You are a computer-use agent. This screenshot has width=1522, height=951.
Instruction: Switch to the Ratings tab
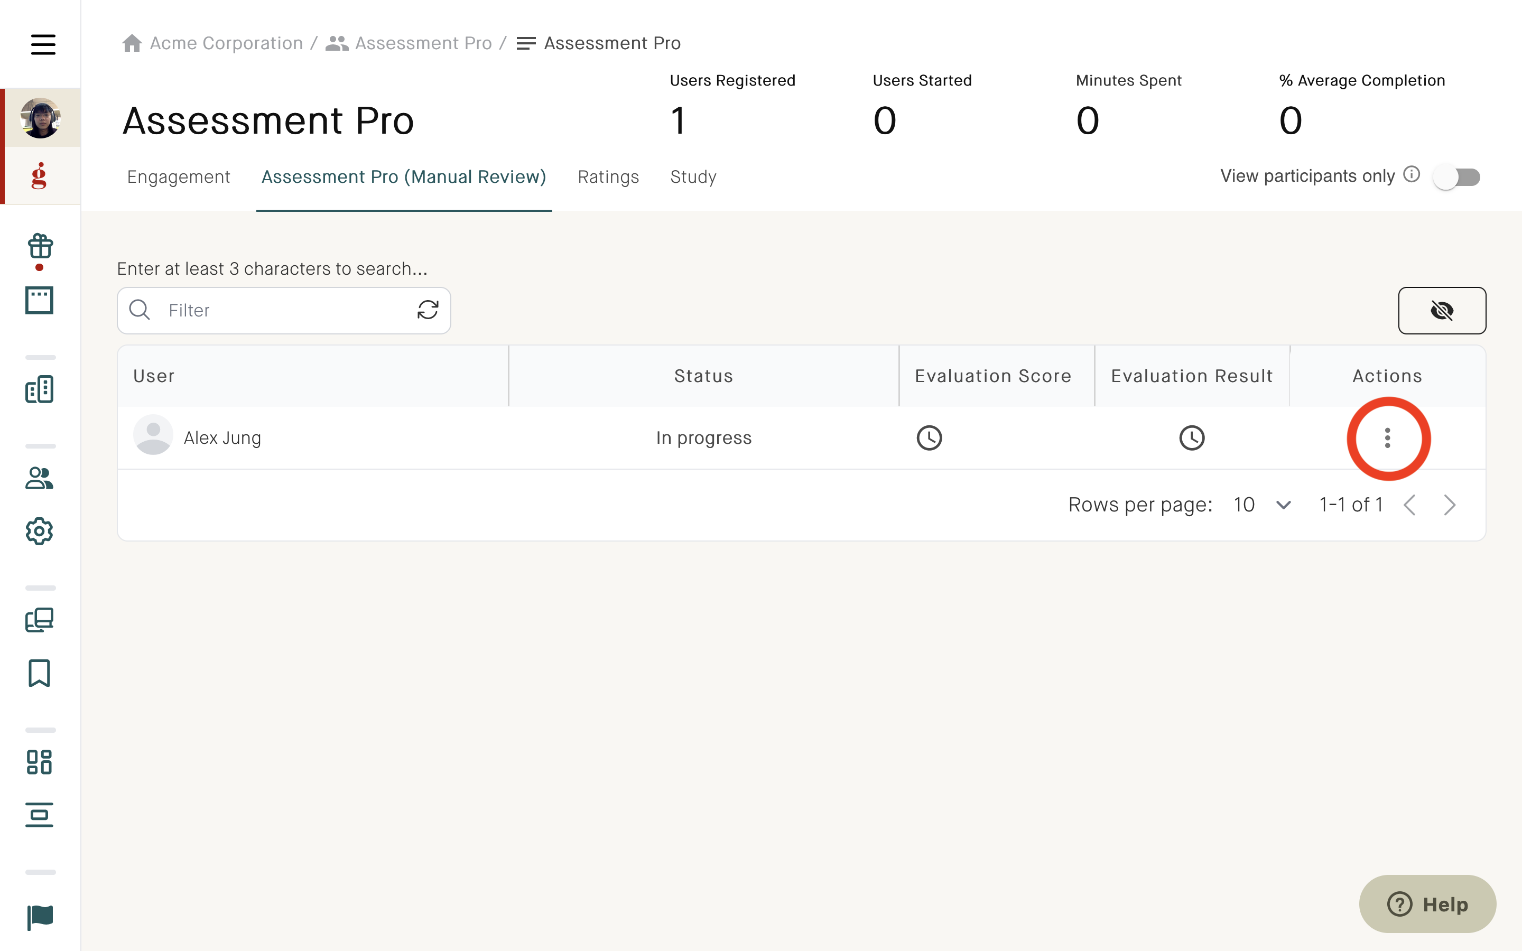coord(608,177)
